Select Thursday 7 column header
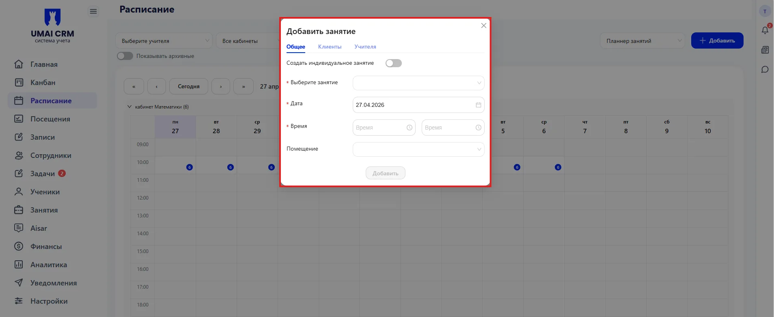774x317 pixels. (585, 127)
